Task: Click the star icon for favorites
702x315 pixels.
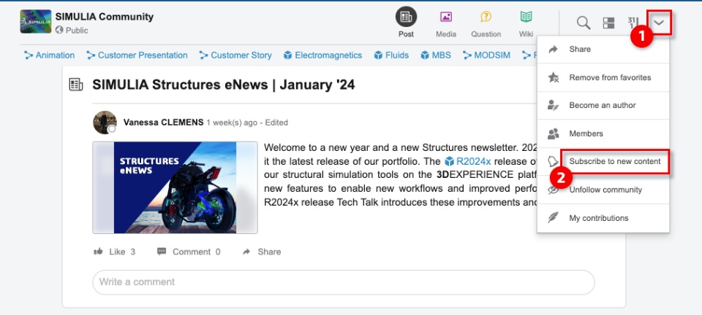Action: pos(554,77)
